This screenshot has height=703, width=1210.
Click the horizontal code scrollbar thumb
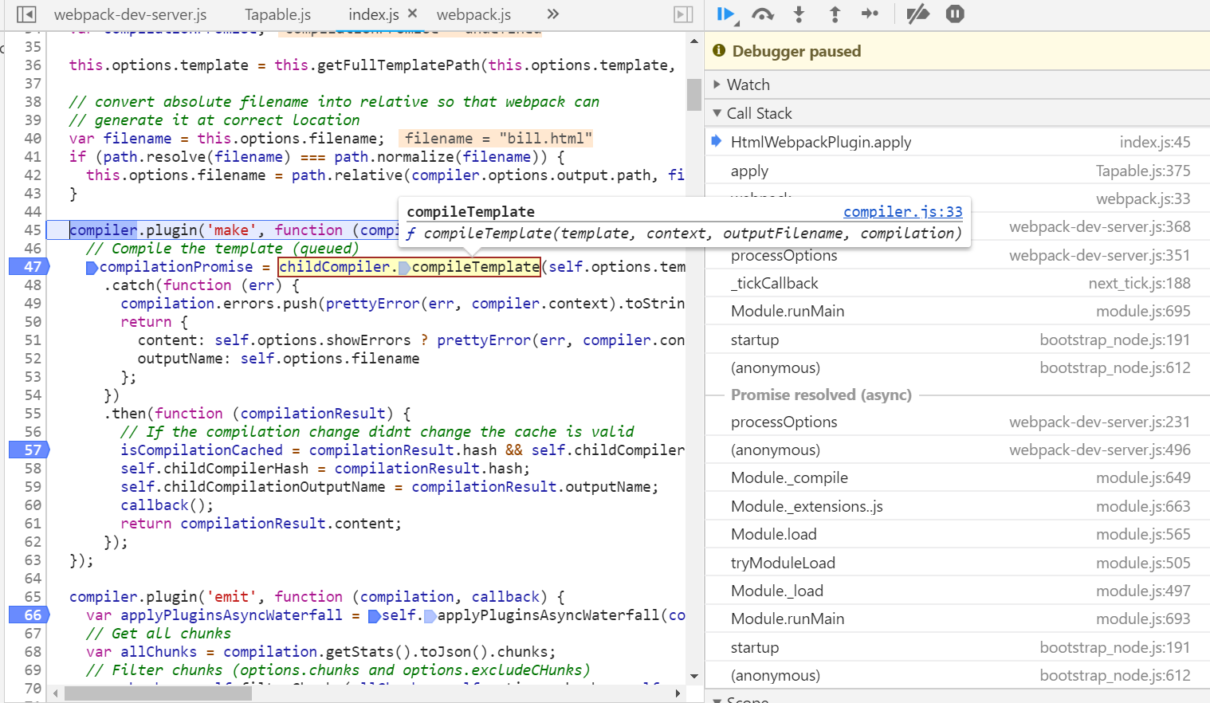point(158,693)
